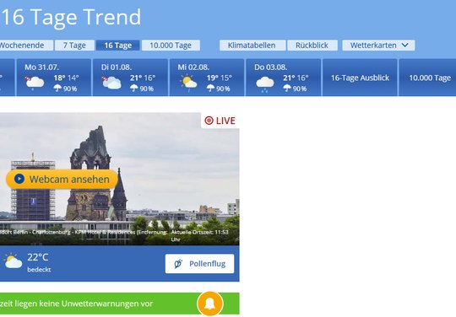Open Thursday 03.08. forecast card
The width and height of the screenshot is (456, 317).
click(x=284, y=78)
